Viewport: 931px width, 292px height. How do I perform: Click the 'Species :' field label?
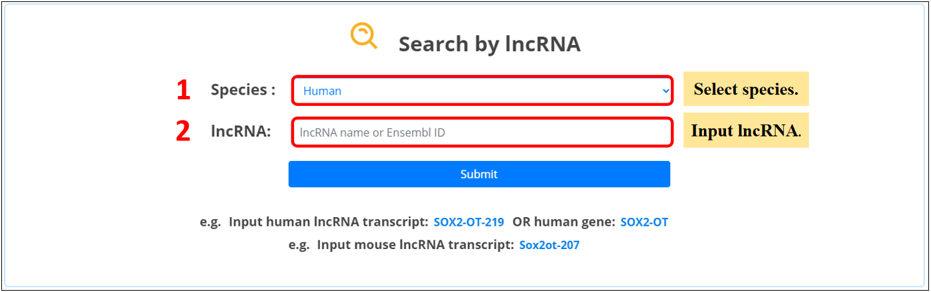click(243, 90)
